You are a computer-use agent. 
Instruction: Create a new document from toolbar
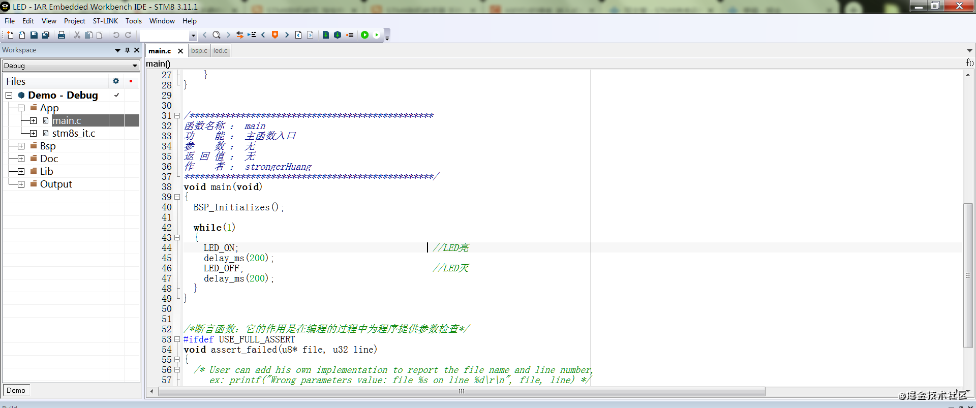[10, 35]
